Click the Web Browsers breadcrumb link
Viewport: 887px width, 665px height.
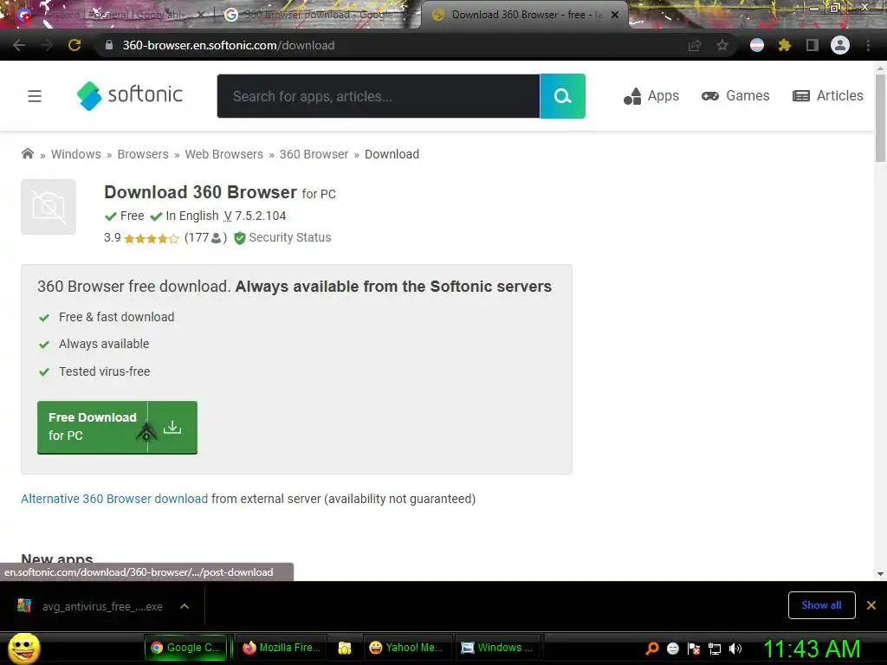tap(224, 154)
